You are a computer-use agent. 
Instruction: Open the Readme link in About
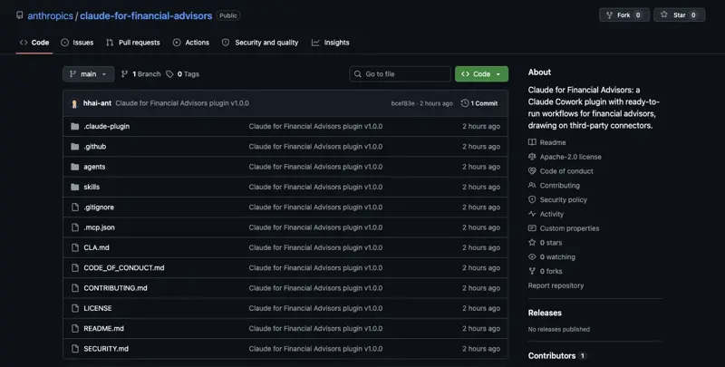(553, 142)
